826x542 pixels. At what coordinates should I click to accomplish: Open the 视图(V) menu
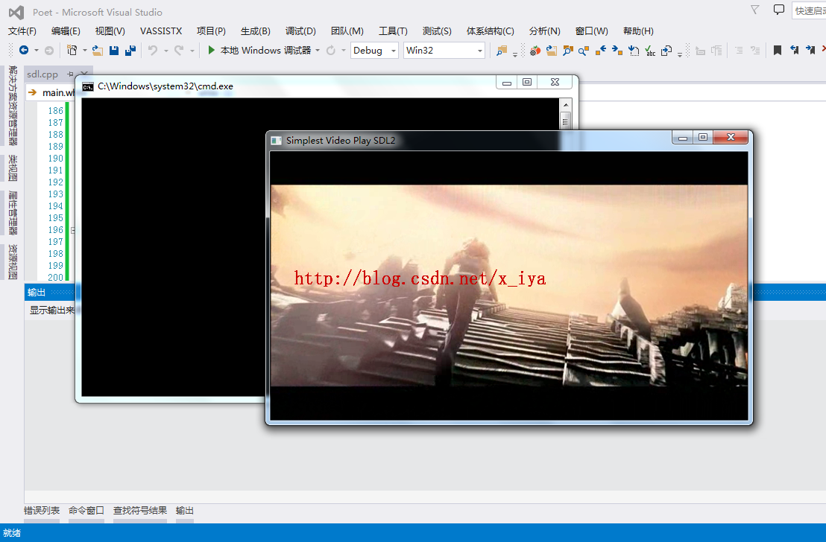click(x=110, y=31)
